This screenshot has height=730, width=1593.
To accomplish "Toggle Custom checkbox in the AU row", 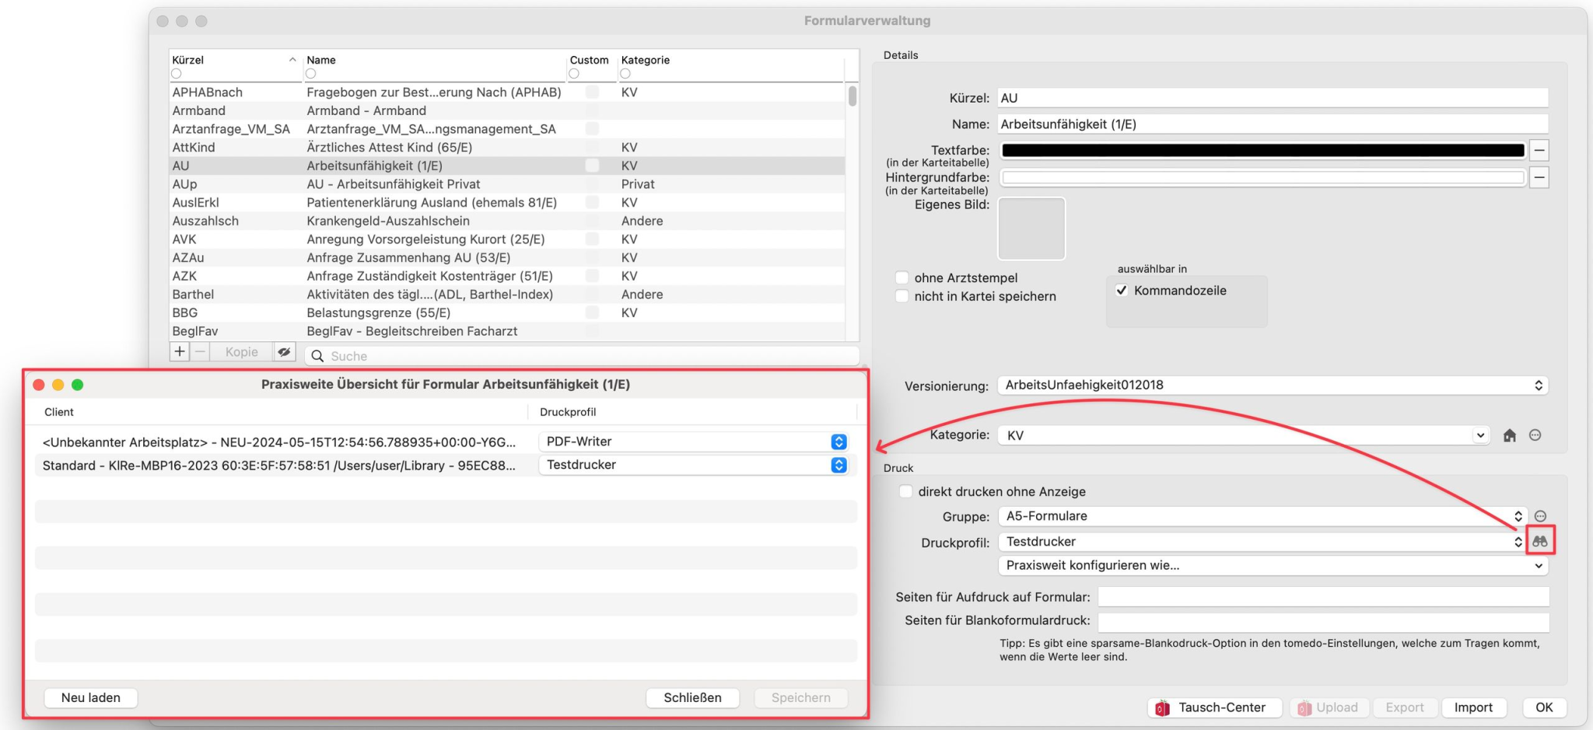I will (x=593, y=166).
